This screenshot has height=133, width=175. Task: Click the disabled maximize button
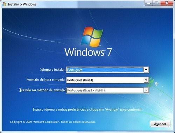tap(156, 3)
